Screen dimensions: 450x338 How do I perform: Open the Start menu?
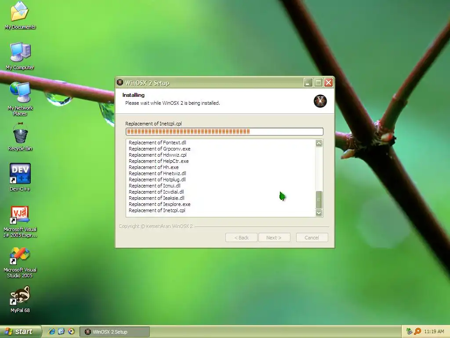[x=20, y=331]
